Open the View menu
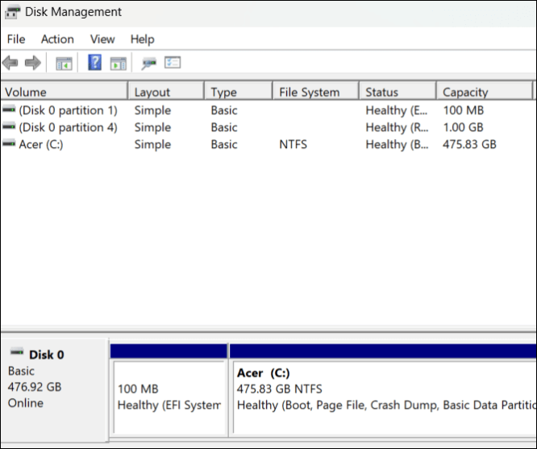Image resolution: width=537 pixels, height=449 pixels. pos(102,39)
